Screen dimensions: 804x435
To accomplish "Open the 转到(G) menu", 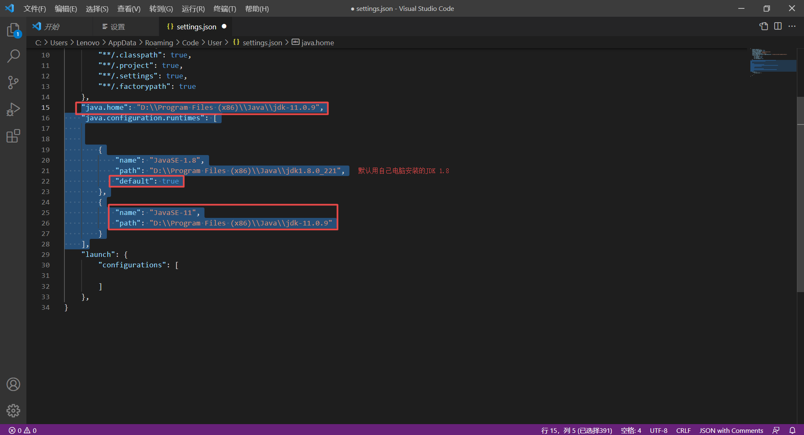I will [x=161, y=9].
